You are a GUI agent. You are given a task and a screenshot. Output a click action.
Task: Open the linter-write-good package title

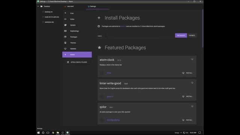[x=110, y=83]
